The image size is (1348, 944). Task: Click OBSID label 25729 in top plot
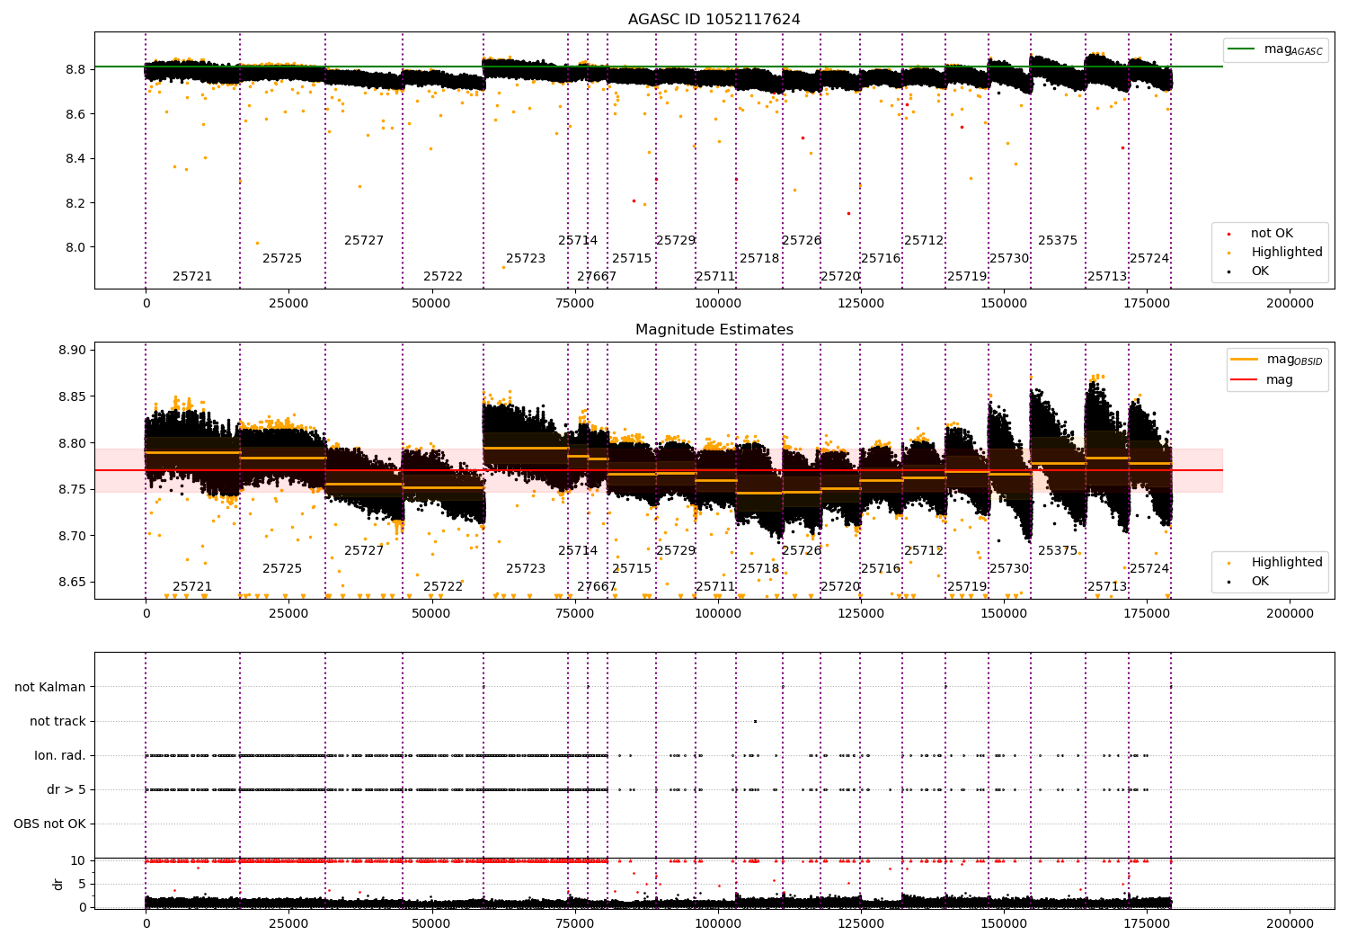[676, 241]
